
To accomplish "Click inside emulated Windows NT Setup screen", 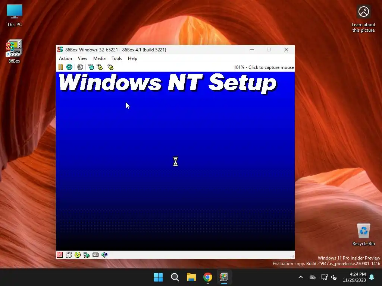I will [x=175, y=161].
